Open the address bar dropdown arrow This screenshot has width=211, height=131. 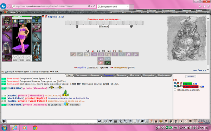coord(92,6)
